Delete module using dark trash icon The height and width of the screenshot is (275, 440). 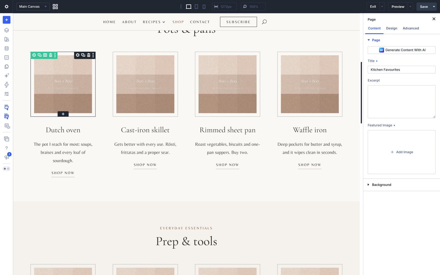pyautogui.click(x=89, y=55)
